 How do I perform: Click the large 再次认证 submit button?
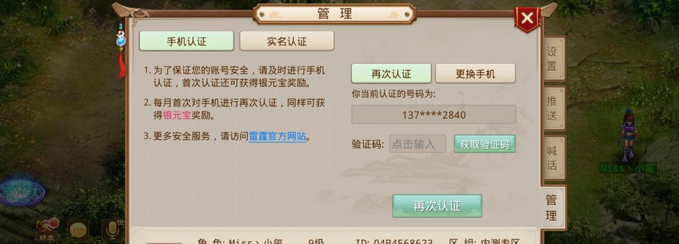click(x=437, y=206)
